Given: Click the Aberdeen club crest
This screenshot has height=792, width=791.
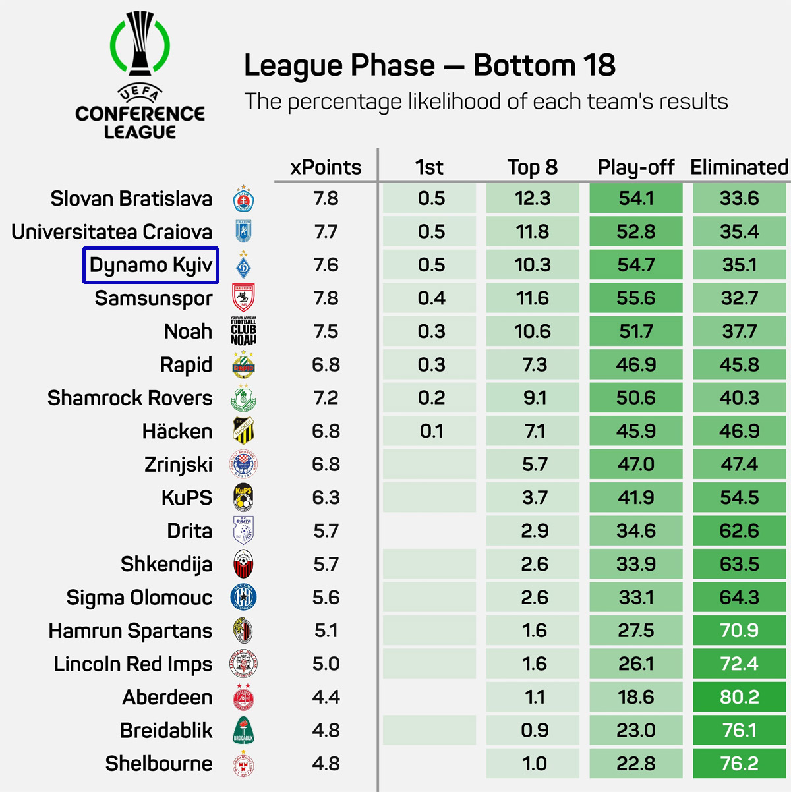Looking at the screenshot, I should 243,697.
